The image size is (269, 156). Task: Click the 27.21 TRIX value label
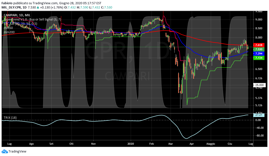tap(259, 115)
